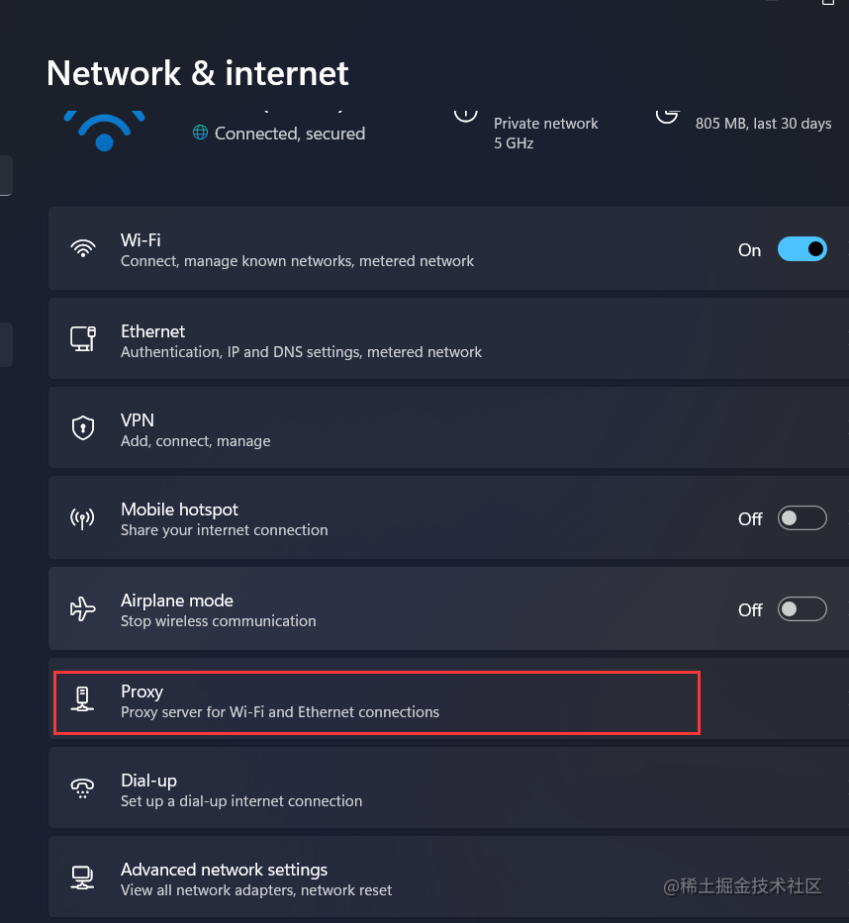Click the large blue Wi-Fi status icon
Image resolution: width=849 pixels, height=923 pixels.
click(x=104, y=131)
